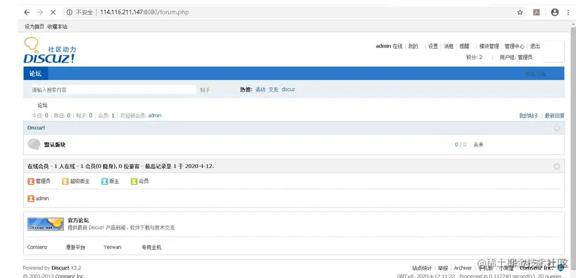Click hot search term 交友
This screenshot has width=576, height=278.
point(273,89)
